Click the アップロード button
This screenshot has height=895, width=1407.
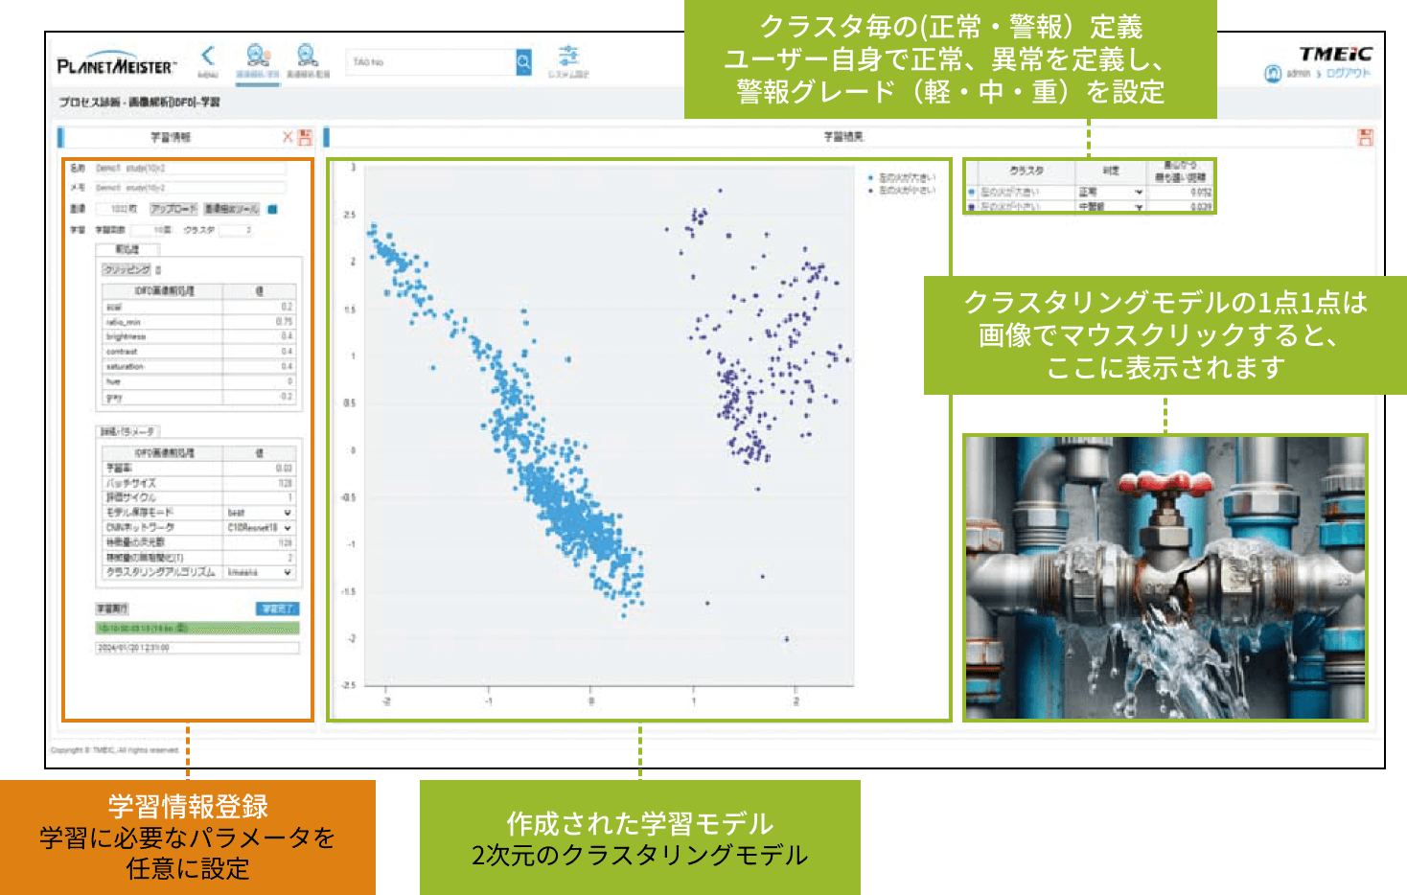pyautogui.click(x=173, y=209)
